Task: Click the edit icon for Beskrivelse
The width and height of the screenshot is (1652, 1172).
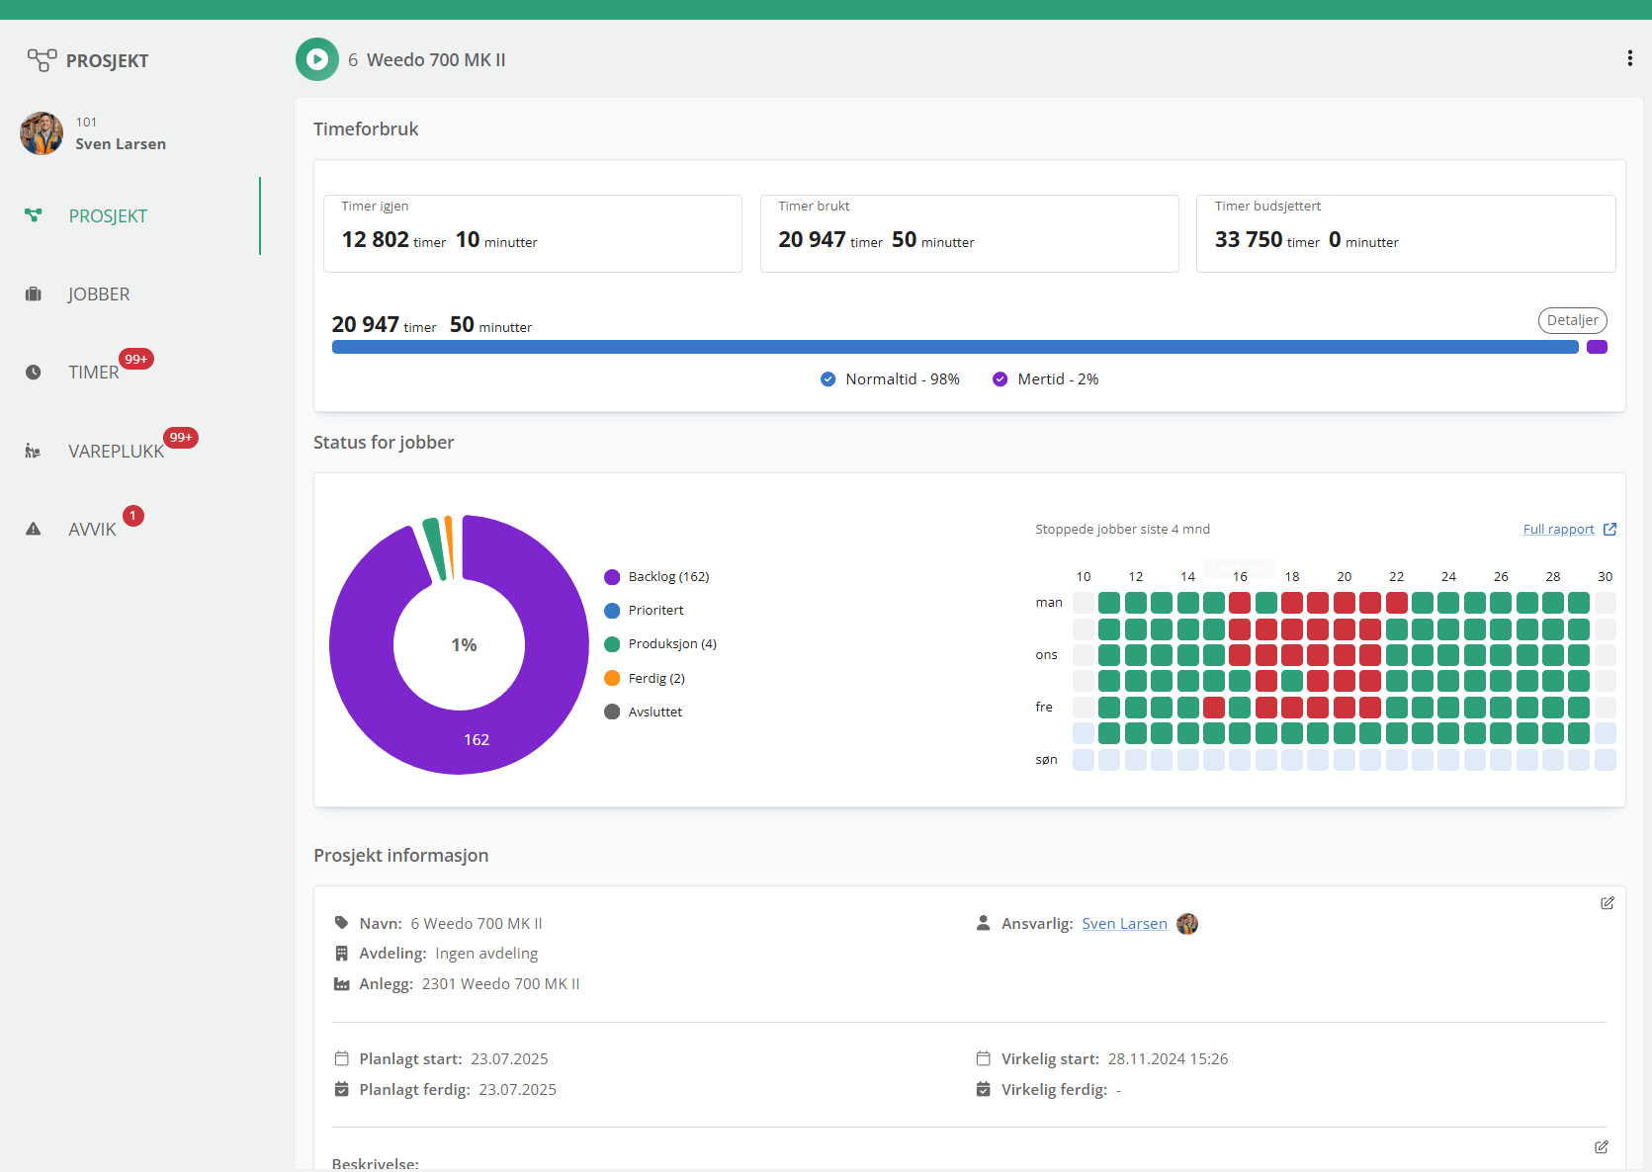Action: tap(1602, 1147)
